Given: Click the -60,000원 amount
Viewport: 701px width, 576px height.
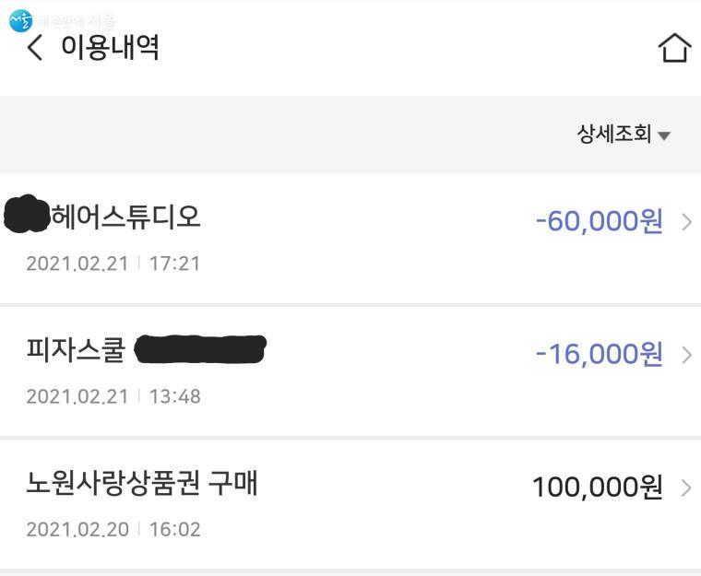Looking at the screenshot, I should (599, 221).
